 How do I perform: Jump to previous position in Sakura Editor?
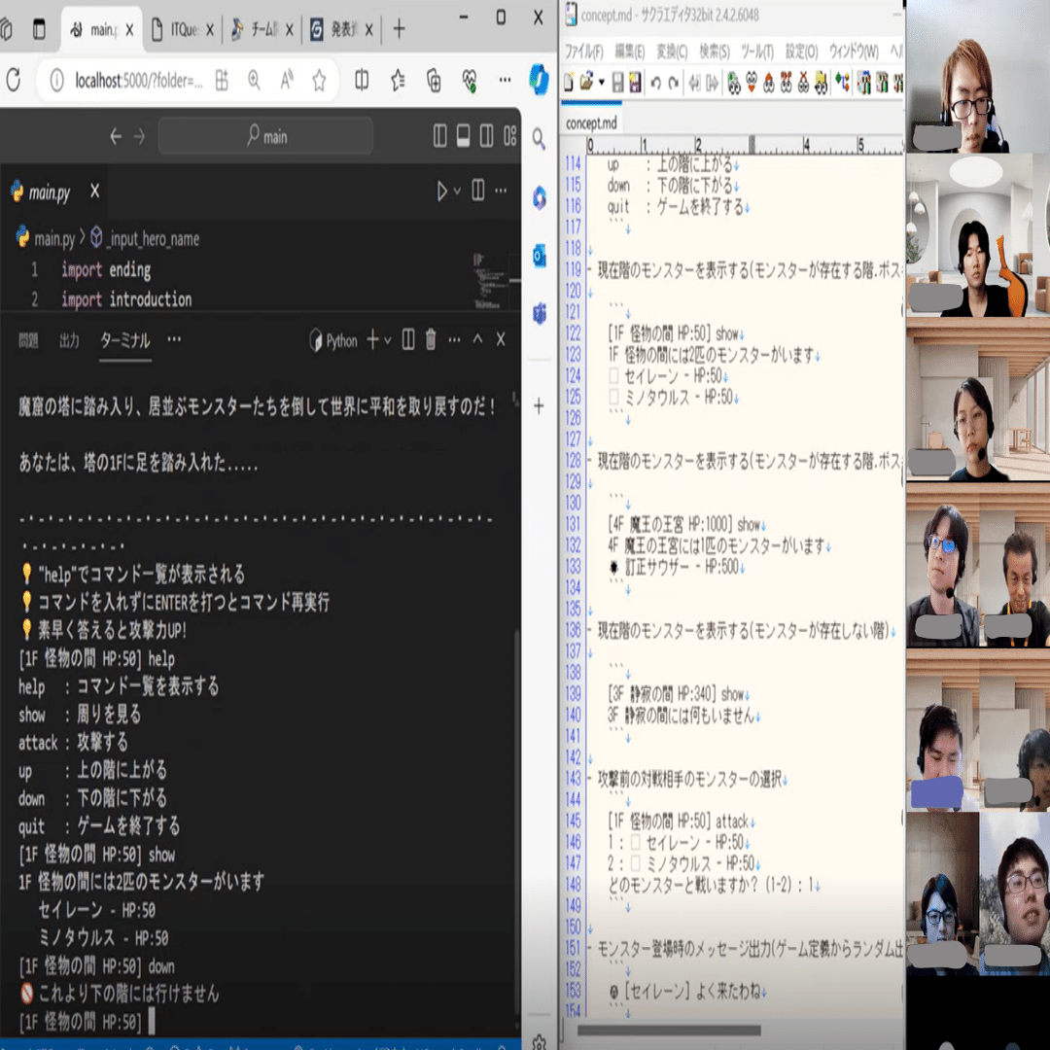click(x=694, y=83)
